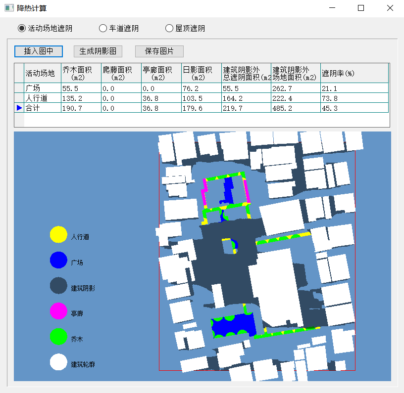The height and width of the screenshot is (393, 404).
Task: Click the white 建筑轮廓 legend circle
Action: [x=58, y=362]
